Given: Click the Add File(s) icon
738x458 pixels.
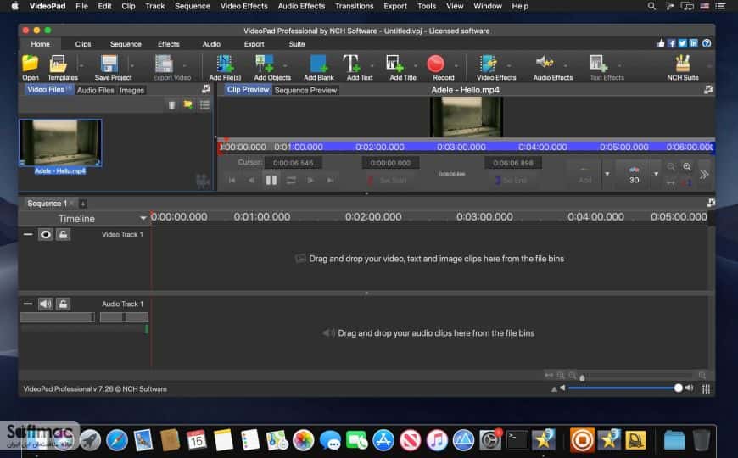Looking at the screenshot, I should (225, 67).
